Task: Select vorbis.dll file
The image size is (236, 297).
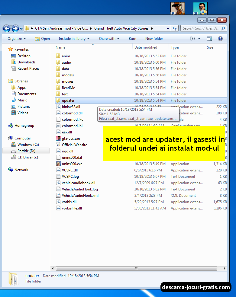Action: pyautogui.click(x=69, y=202)
